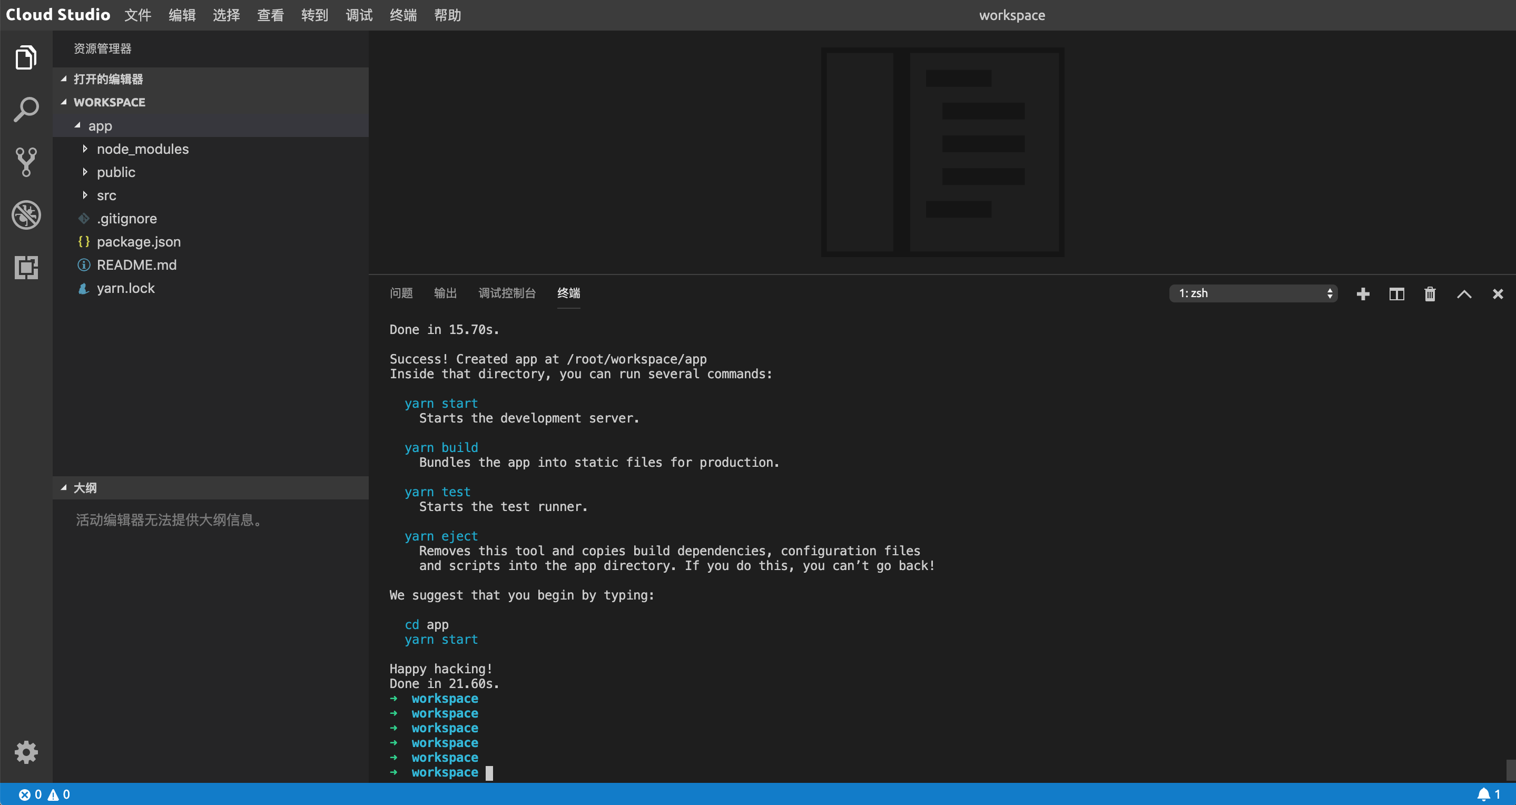Image resolution: width=1516 pixels, height=805 pixels.
Task: Click the Extensions icon in activity bar
Action: pos(26,268)
